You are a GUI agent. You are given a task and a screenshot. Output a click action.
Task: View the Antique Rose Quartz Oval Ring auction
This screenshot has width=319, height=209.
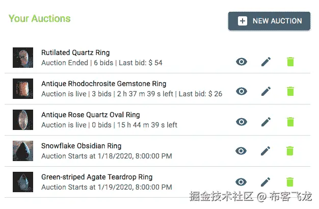242,122
